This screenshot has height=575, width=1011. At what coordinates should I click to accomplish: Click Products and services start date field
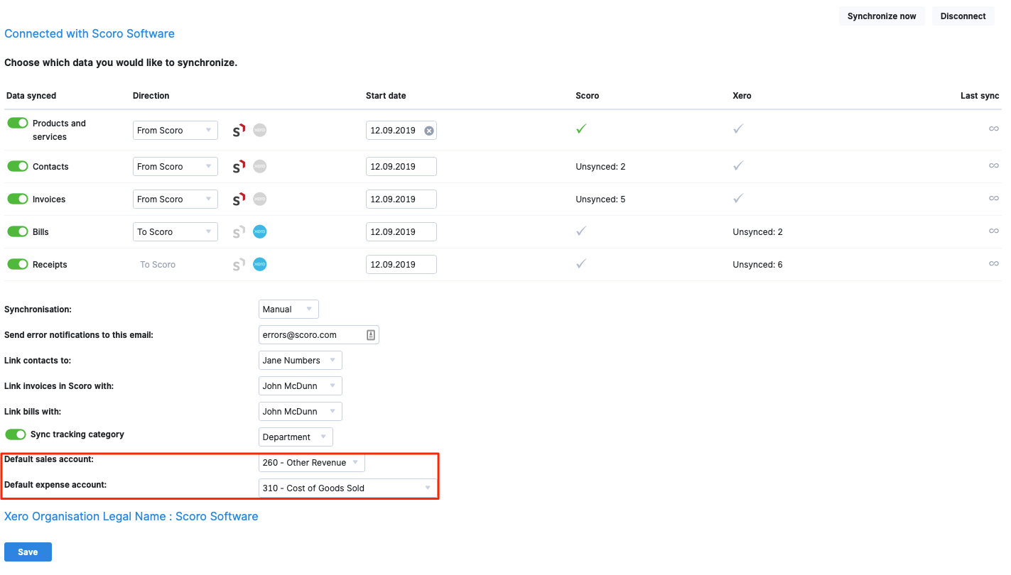pyautogui.click(x=401, y=131)
